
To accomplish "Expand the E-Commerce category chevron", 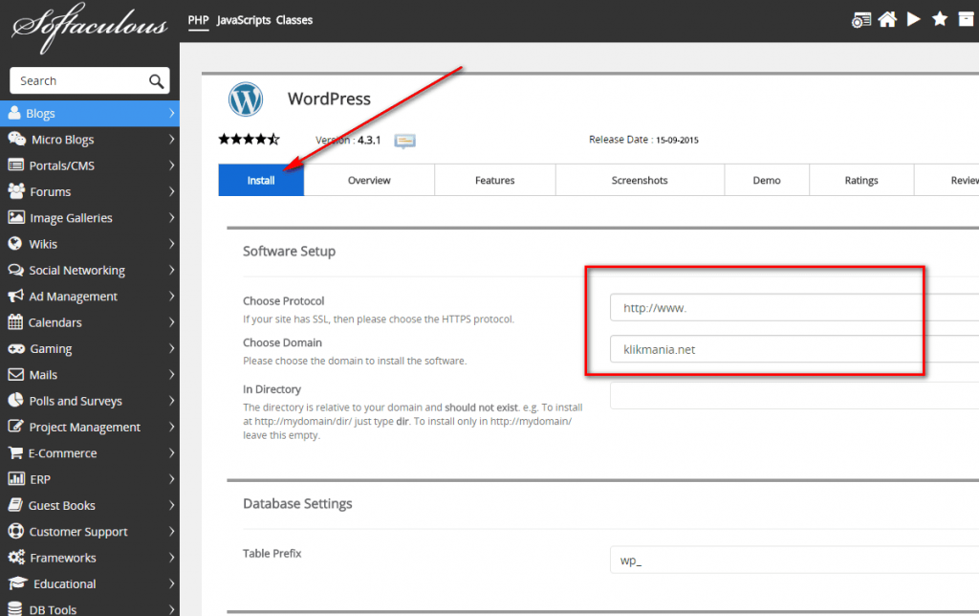I will (173, 452).
